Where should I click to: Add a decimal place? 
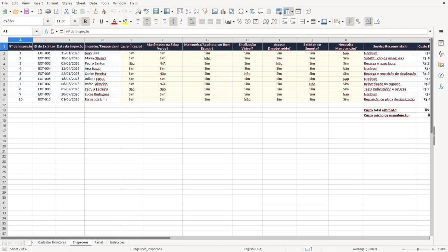pyautogui.click(x=266, y=22)
